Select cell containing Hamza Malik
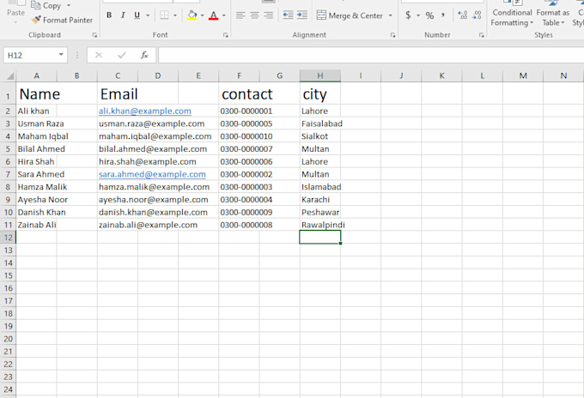The height and width of the screenshot is (398, 584). click(36, 187)
